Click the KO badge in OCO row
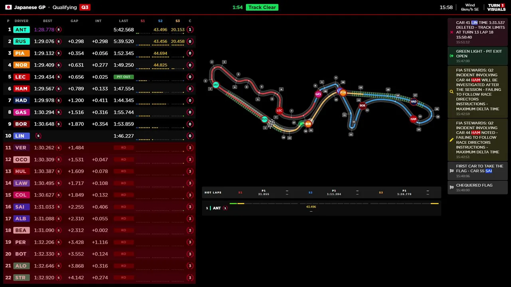Image resolution: width=511 pixels, height=287 pixels. pos(123,159)
